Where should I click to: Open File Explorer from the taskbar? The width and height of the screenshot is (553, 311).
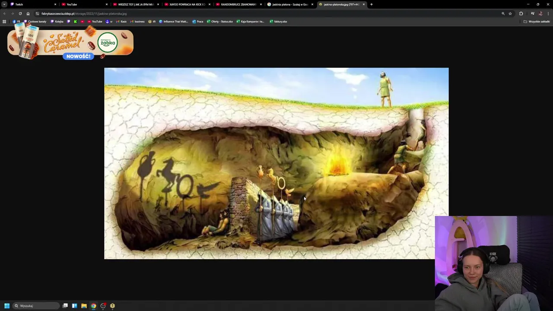click(x=84, y=306)
